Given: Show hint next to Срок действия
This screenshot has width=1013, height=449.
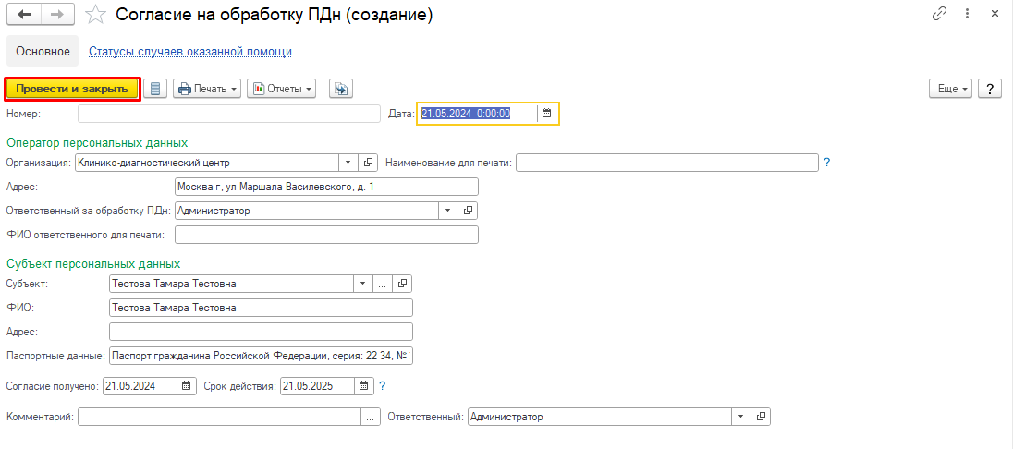Looking at the screenshot, I should tap(382, 386).
